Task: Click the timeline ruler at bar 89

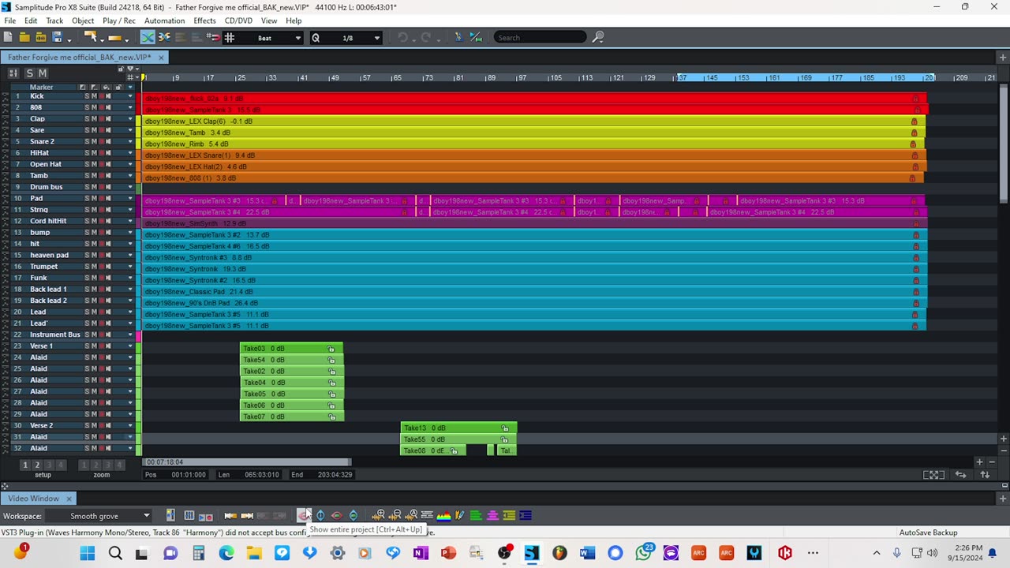Action: click(x=491, y=77)
